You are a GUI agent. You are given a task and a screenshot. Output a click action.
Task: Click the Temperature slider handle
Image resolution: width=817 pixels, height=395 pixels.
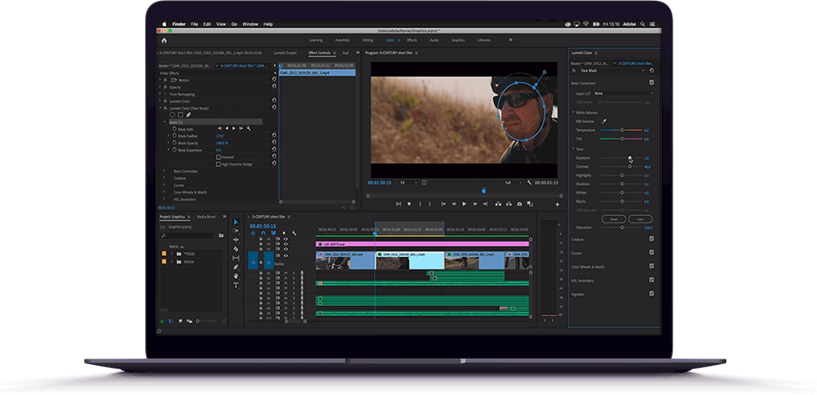click(x=622, y=130)
